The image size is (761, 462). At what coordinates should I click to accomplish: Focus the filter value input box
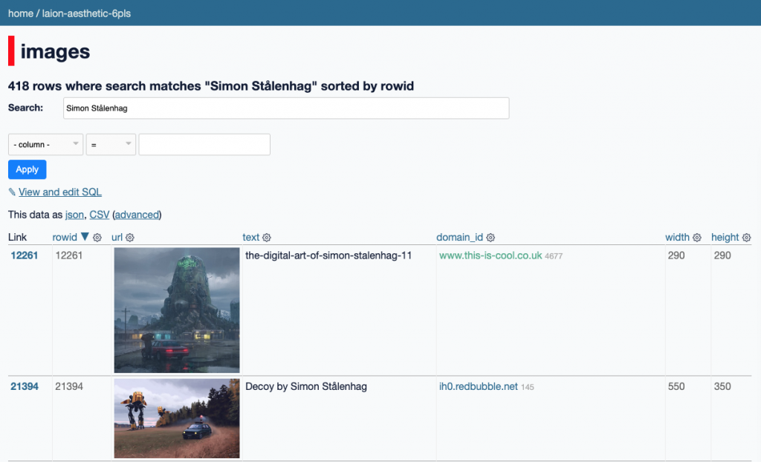tap(204, 145)
